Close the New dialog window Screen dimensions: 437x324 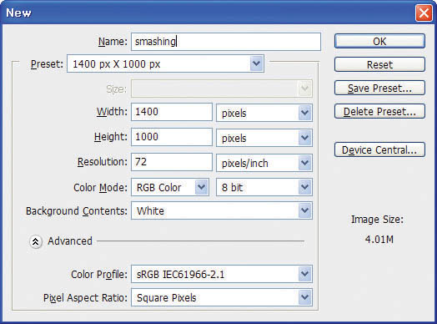[x=424, y=13]
